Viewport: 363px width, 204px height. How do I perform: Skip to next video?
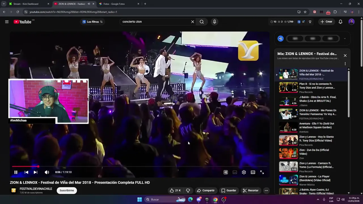35,172
